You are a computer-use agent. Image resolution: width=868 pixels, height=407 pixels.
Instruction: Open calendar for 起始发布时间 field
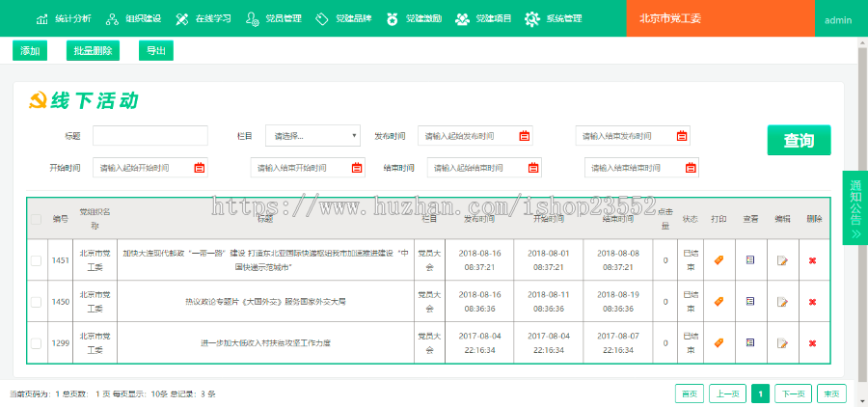(524, 136)
